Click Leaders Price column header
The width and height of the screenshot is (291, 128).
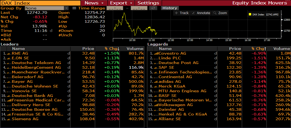tap(83, 49)
